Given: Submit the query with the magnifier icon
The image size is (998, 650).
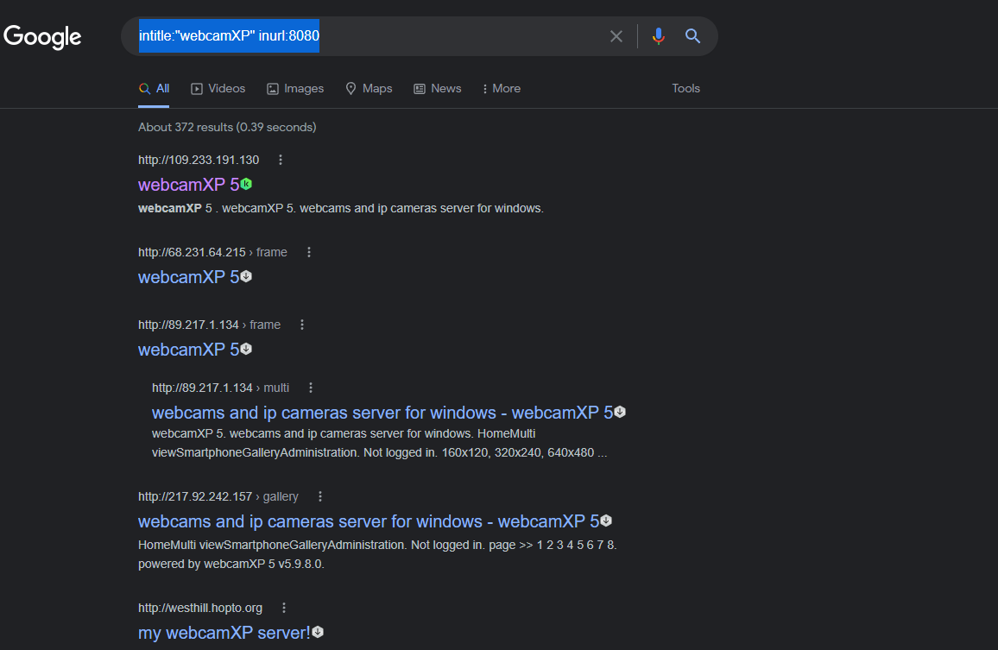Looking at the screenshot, I should point(692,36).
